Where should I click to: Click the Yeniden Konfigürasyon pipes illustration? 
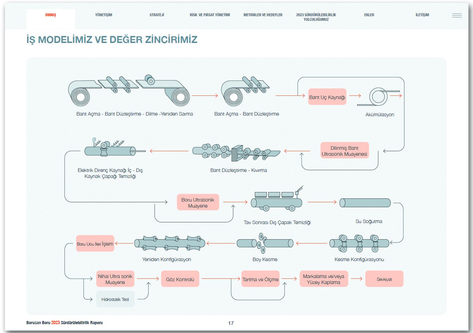(170, 243)
